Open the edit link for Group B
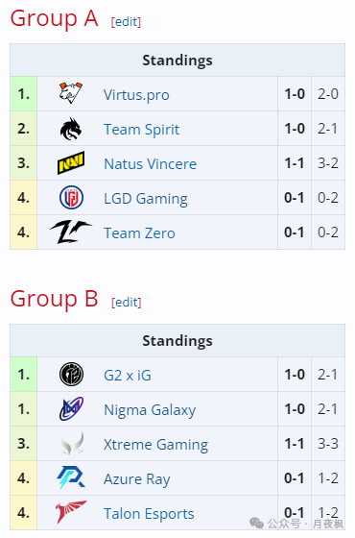Viewport: 355px width, 538px height. click(x=126, y=303)
